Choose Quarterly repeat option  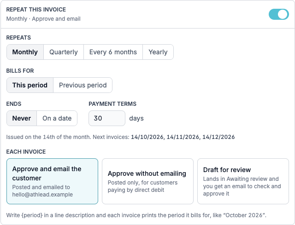coord(64,52)
